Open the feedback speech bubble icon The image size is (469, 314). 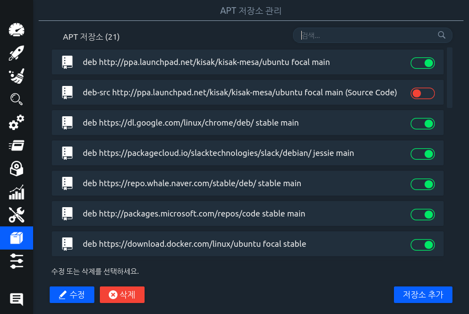tap(17, 299)
